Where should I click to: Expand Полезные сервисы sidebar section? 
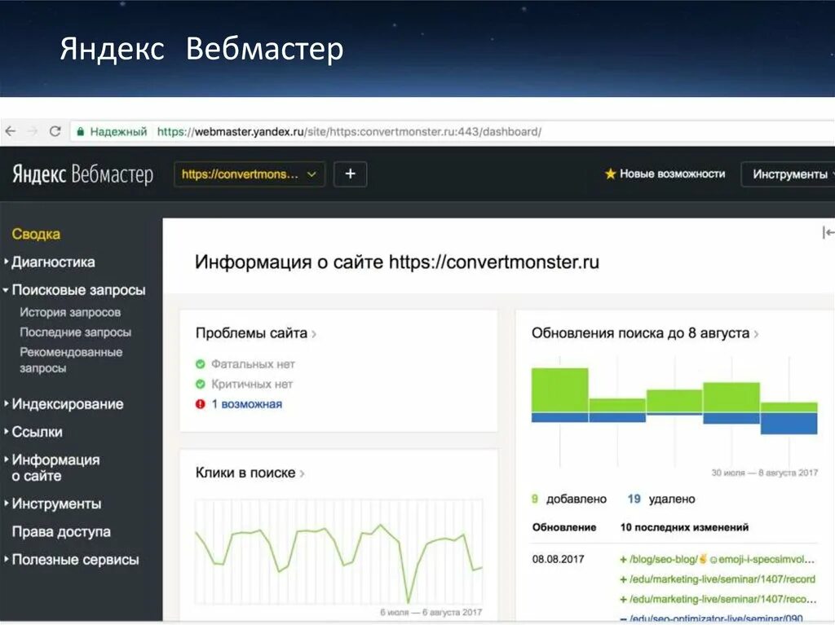(75, 560)
